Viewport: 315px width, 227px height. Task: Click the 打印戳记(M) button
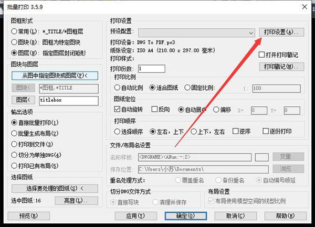click(282, 67)
